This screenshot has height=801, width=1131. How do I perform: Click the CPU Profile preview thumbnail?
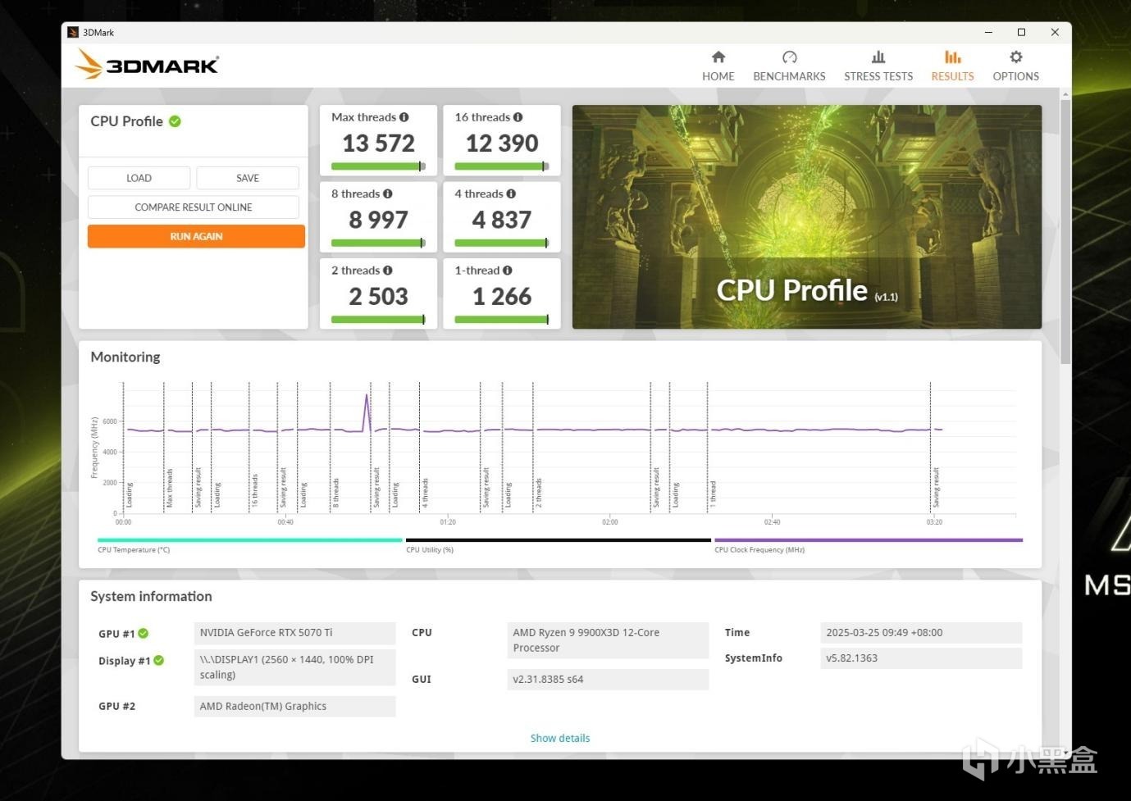807,216
